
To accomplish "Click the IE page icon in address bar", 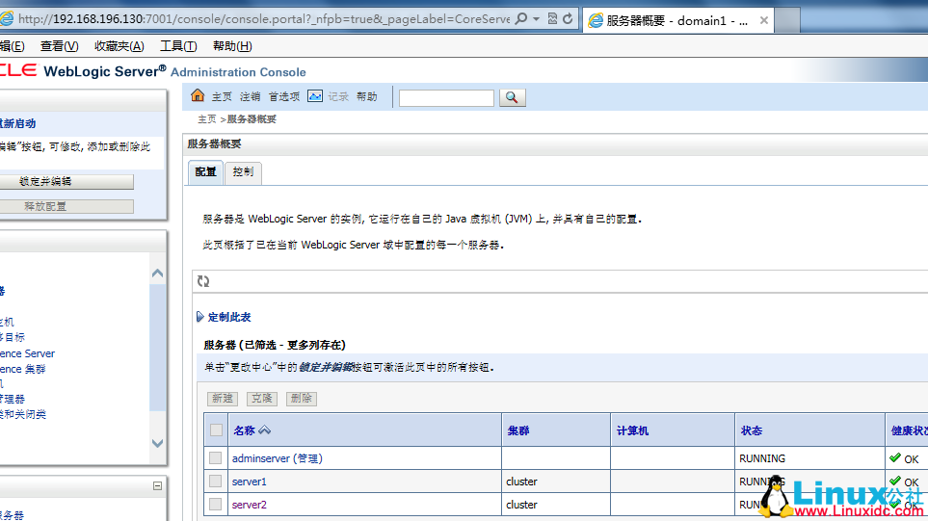I will (6, 19).
